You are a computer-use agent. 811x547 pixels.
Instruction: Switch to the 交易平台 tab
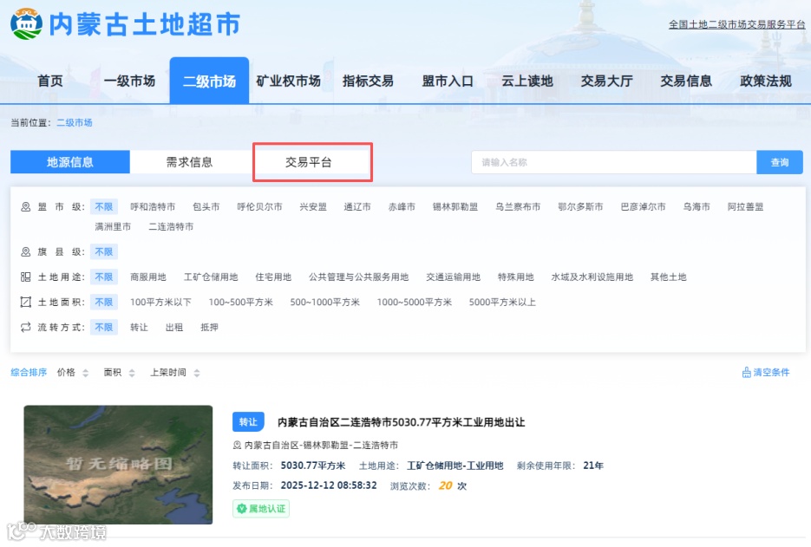(312, 162)
